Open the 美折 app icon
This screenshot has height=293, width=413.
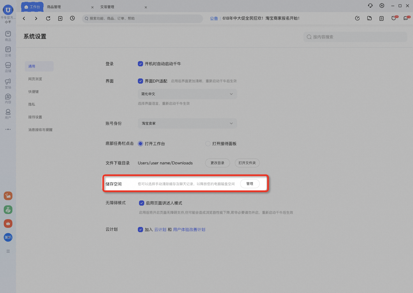click(x=8, y=237)
